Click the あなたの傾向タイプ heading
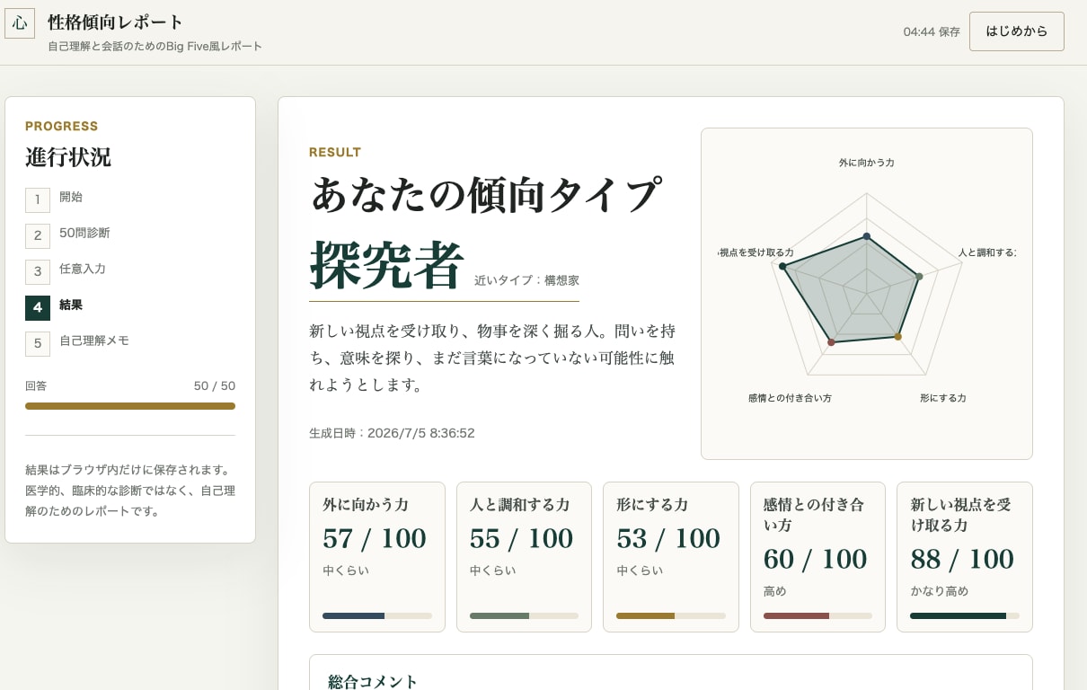The height and width of the screenshot is (690, 1087). pyautogui.click(x=487, y=194)
